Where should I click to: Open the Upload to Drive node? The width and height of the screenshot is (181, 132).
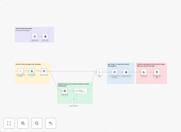144,72
